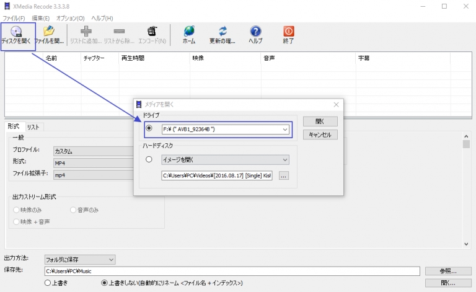Select the ドライブ radio button

click(149, 129)
